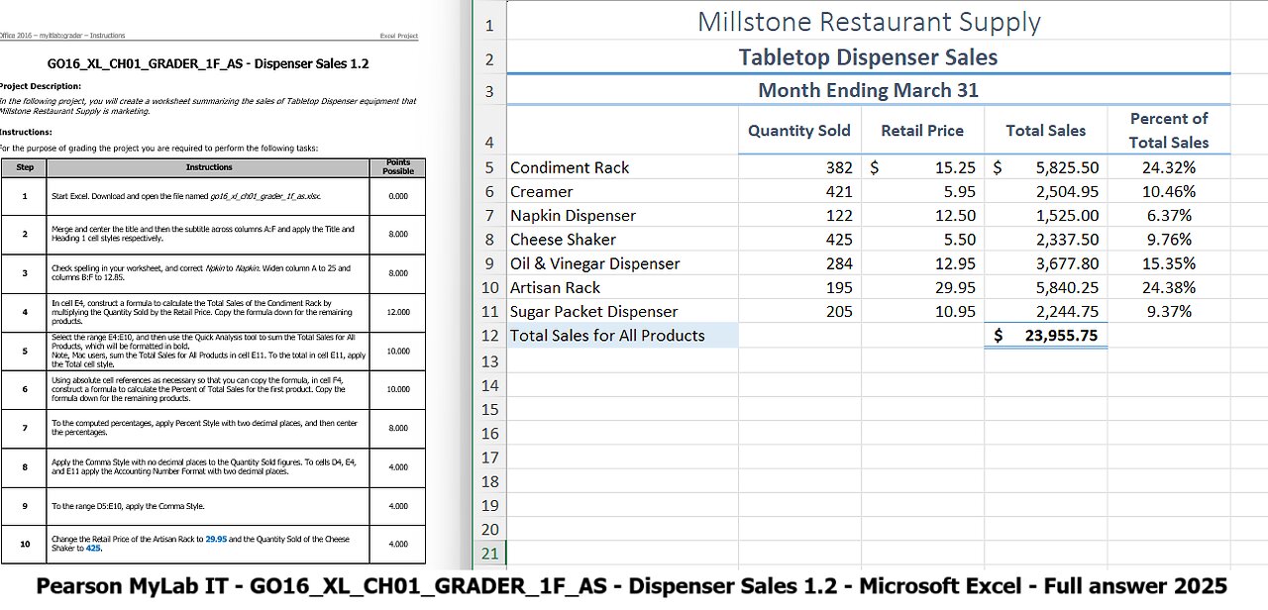Click the Total Sales column heading cell
This screenshot has height=610, width=1268.
[x=1045, y=131]
